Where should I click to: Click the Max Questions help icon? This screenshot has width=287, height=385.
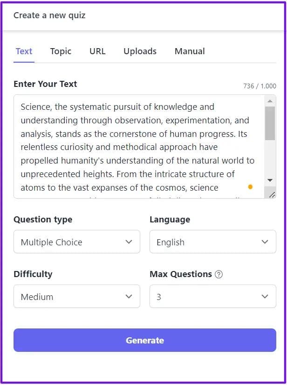219,274
